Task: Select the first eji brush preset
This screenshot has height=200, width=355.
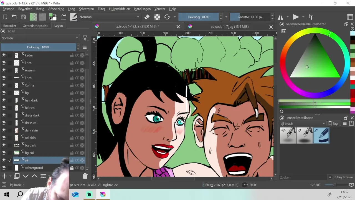Action: (x=288, y=135)
